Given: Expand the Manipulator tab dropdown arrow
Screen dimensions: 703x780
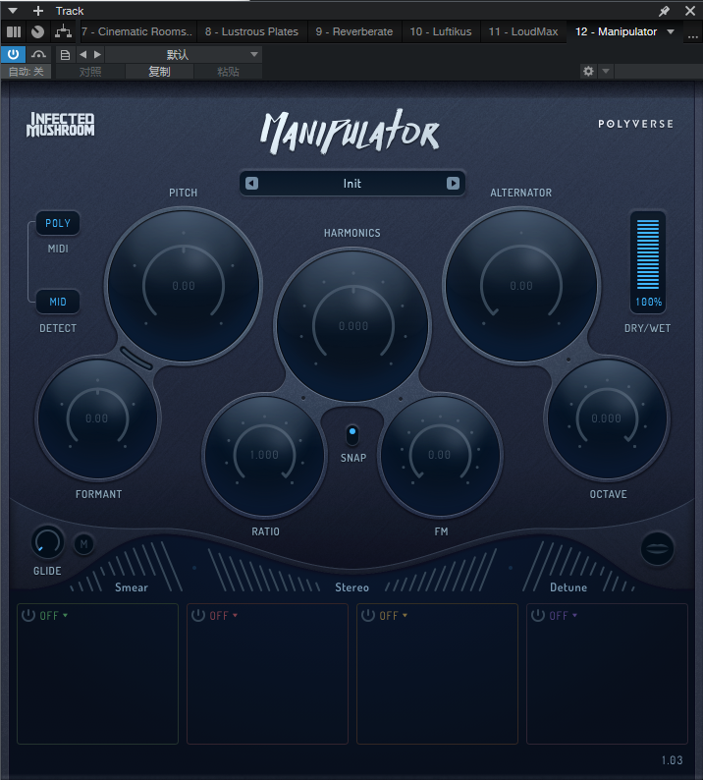Looking at the screenshot, I should (x=671, y=31).
